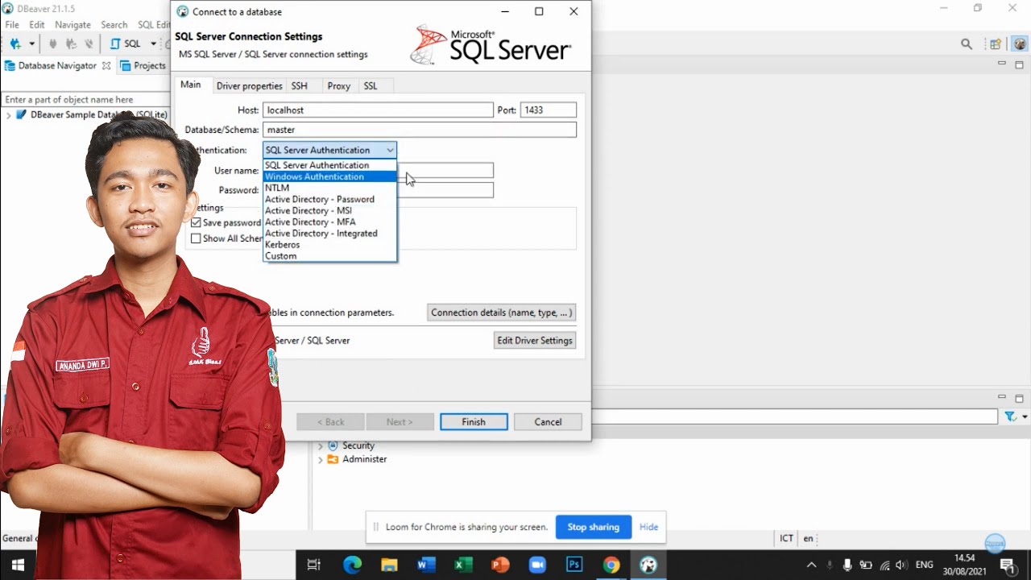Viewport: 1031px width, 580px height.
Task: Collapse the Authentication combo box
Action: [x=330, y=150]
